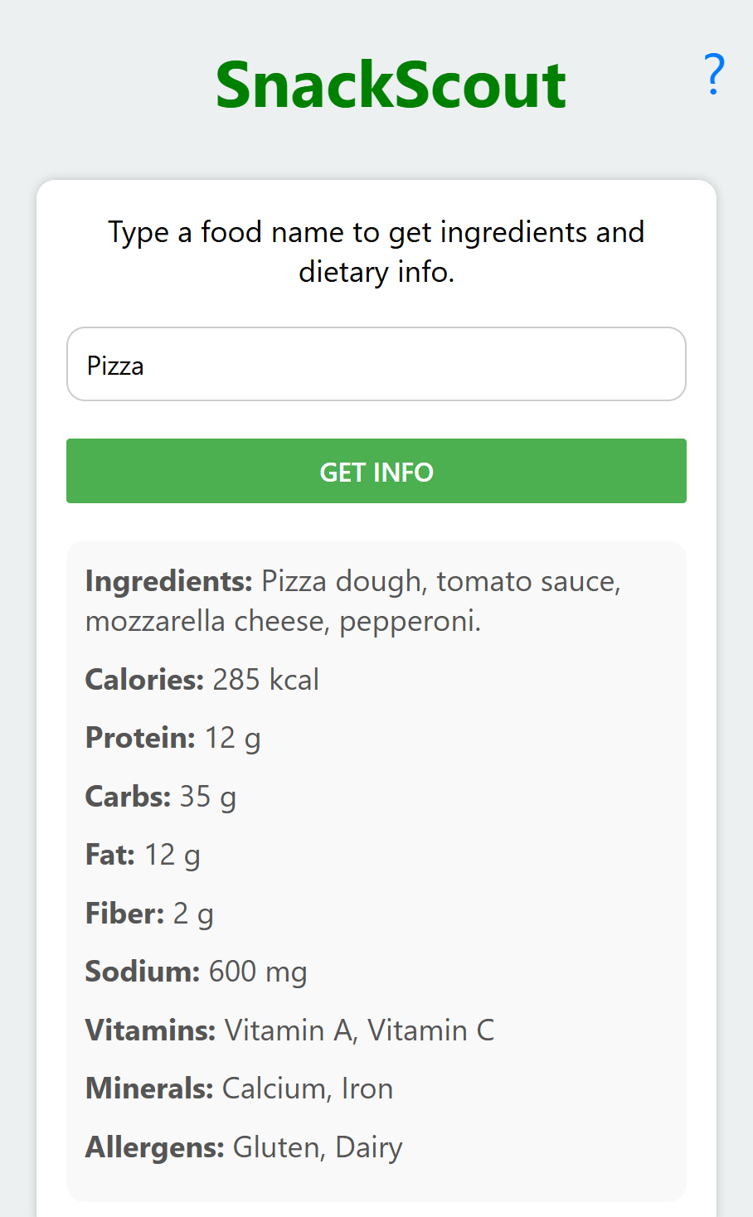Select the Fat 12 g line
This screenshot has height=1217, width=753.
tap(143, 855)
